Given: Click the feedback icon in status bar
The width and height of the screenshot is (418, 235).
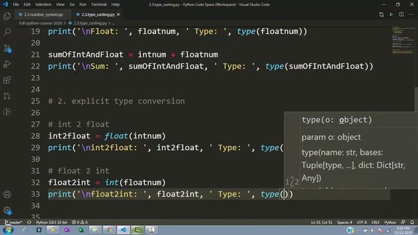Looking at the screenshot, I should point(403,222).
